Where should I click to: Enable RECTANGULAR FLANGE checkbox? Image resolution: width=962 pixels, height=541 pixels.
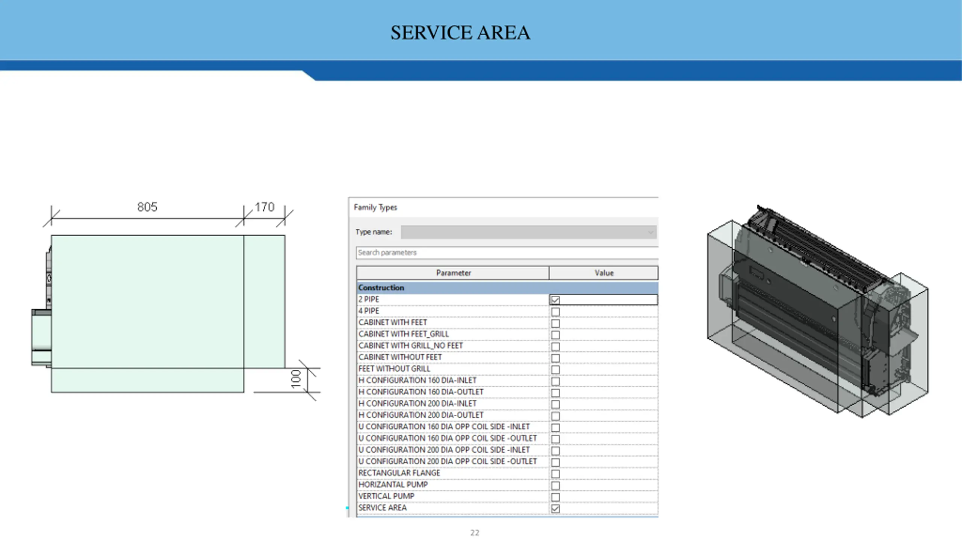click(555, 474)
